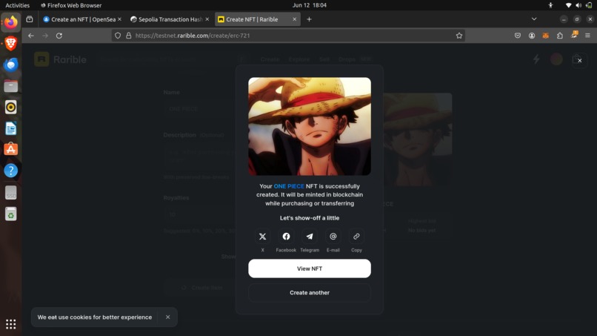This screenshot has width=597, height=336.
Task: Go forward in browser history
Action: (45, 36)
